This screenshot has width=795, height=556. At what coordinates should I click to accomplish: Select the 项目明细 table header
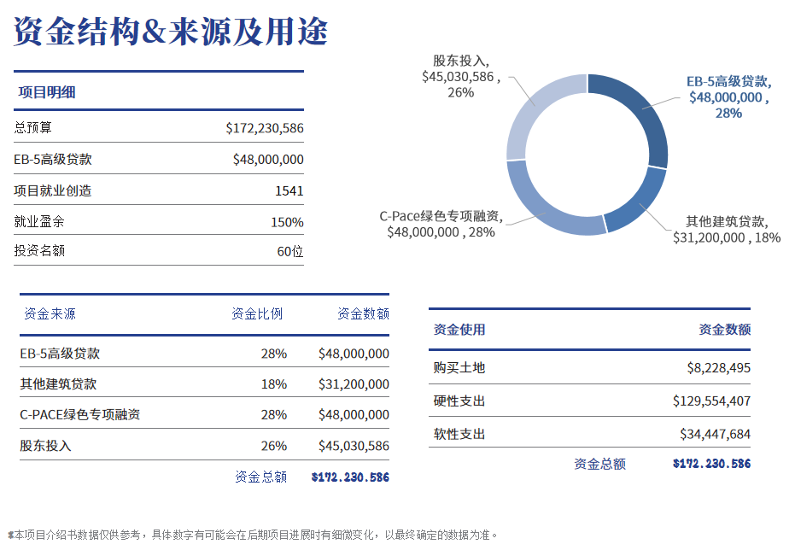46,92
